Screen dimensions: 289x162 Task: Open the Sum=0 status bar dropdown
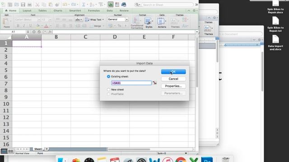pyautogui.click(x=186, y=153)
